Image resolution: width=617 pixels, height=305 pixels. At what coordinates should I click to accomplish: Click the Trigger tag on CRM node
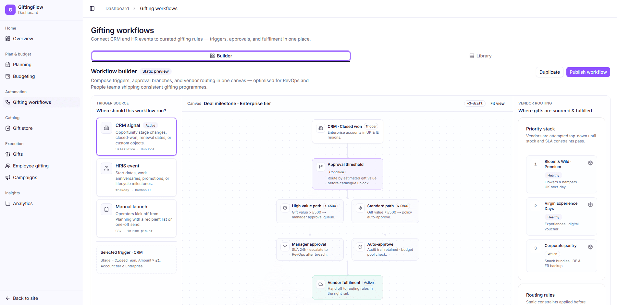tap(371, 127)
